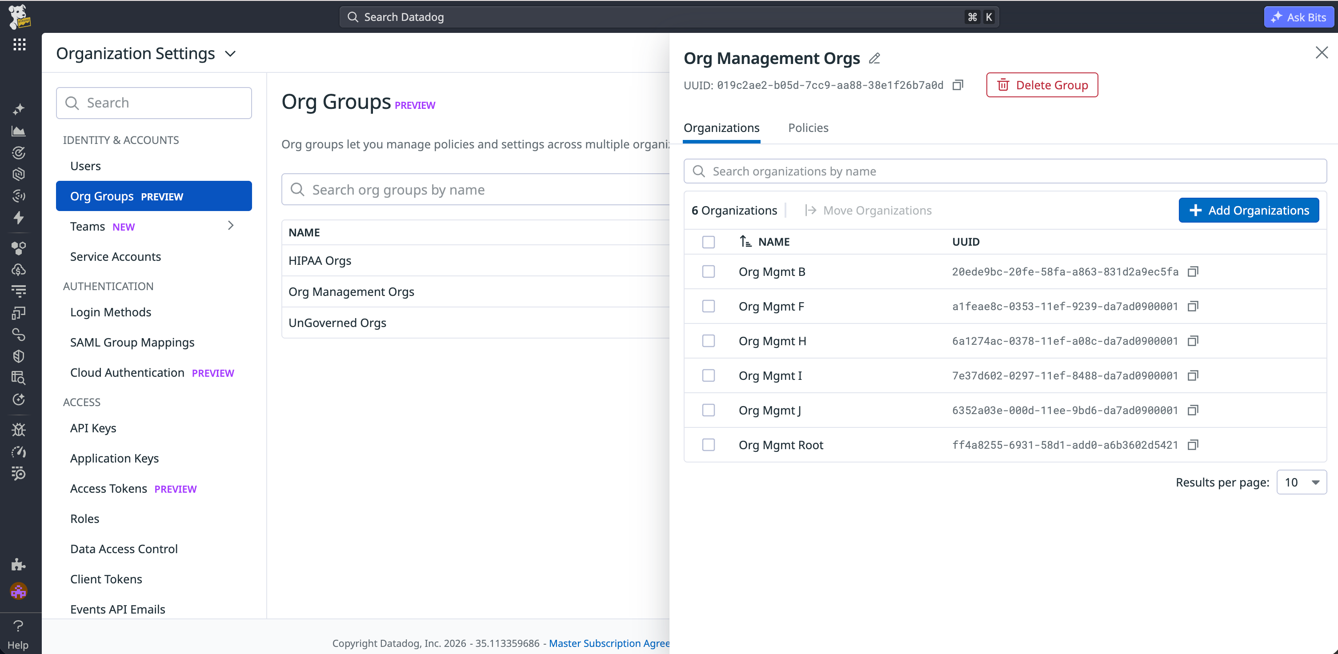1338x654 pixels.
Task: Open the apps grid menu
Action: click(19, 44)
